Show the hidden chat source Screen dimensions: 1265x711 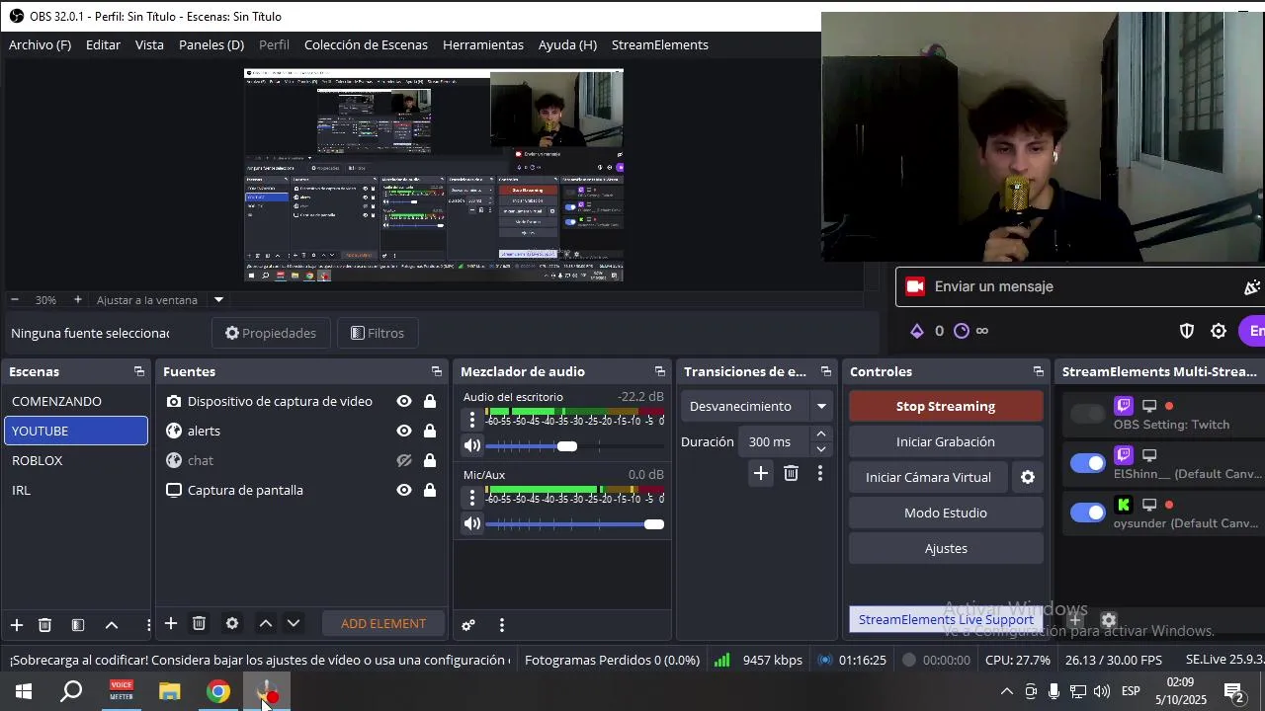coord(404,460)
